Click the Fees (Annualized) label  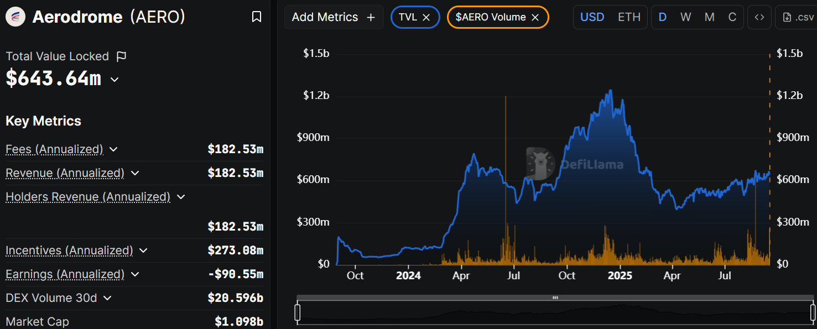[54, 149]
